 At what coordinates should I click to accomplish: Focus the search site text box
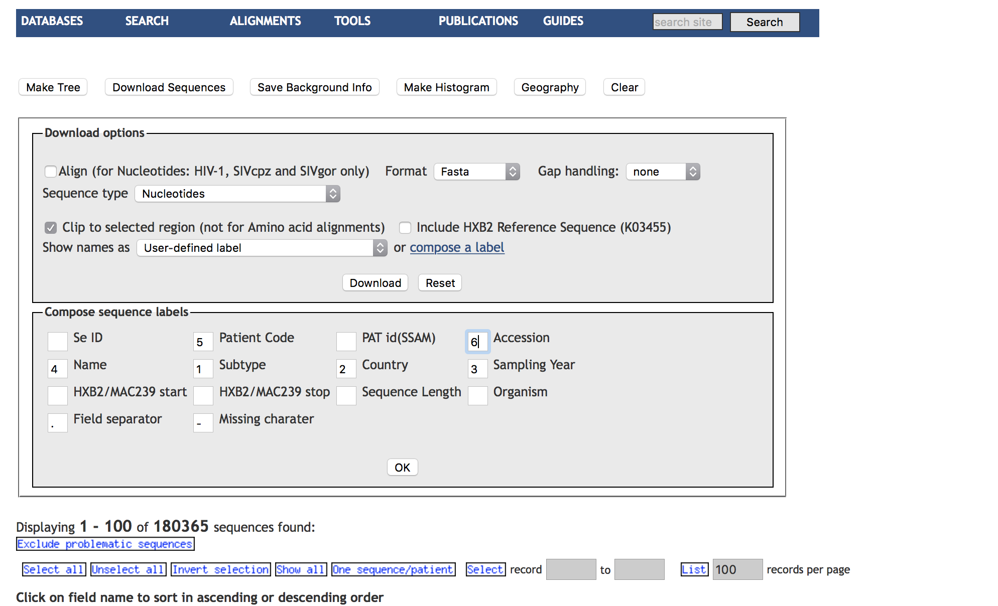coord(687,22)
